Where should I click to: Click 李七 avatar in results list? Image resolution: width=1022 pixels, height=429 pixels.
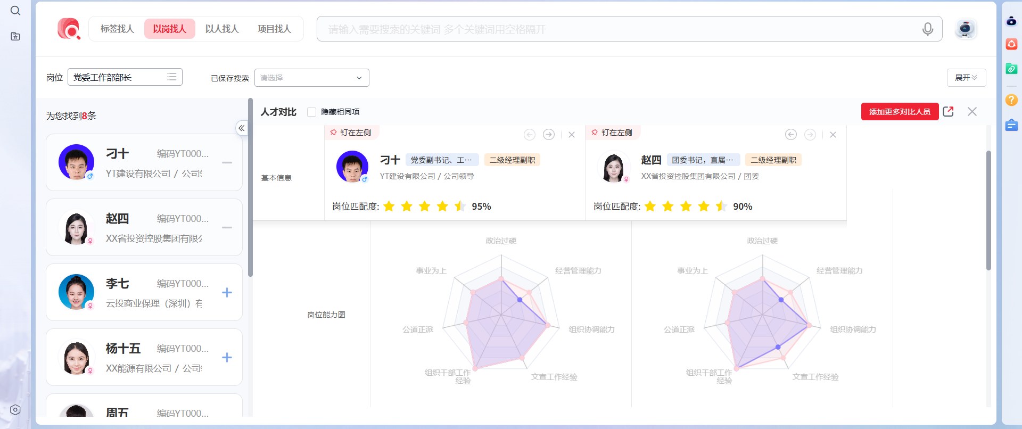pos(76,292)
